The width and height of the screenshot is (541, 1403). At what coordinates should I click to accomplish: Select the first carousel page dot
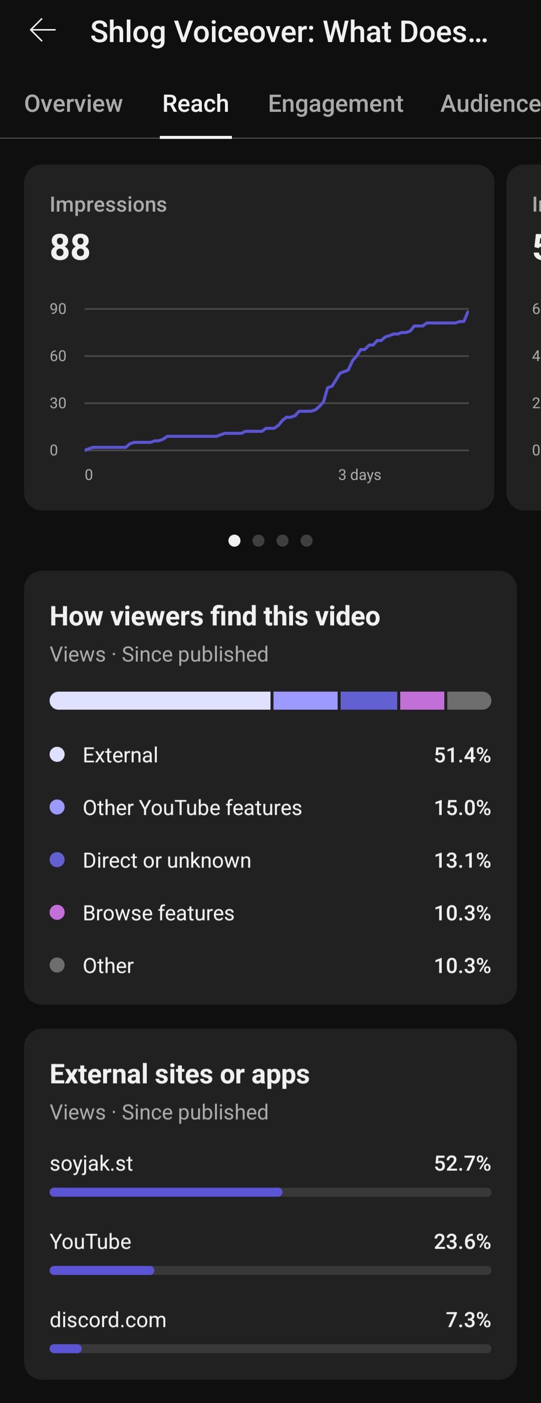(x=234, y=540)
